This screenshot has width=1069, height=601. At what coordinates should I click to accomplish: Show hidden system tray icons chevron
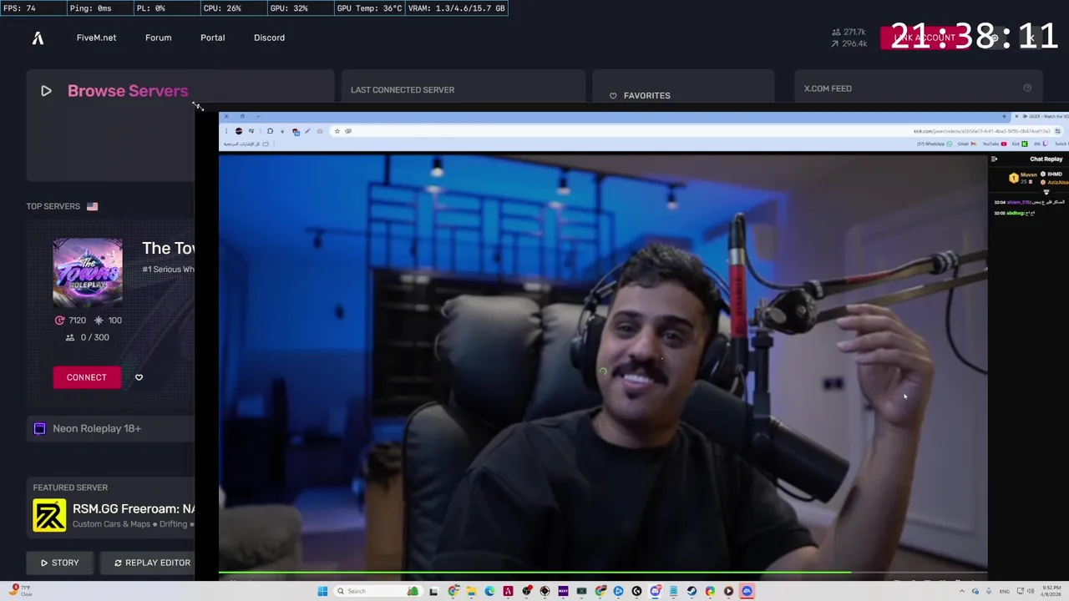(x=961, y=591)
